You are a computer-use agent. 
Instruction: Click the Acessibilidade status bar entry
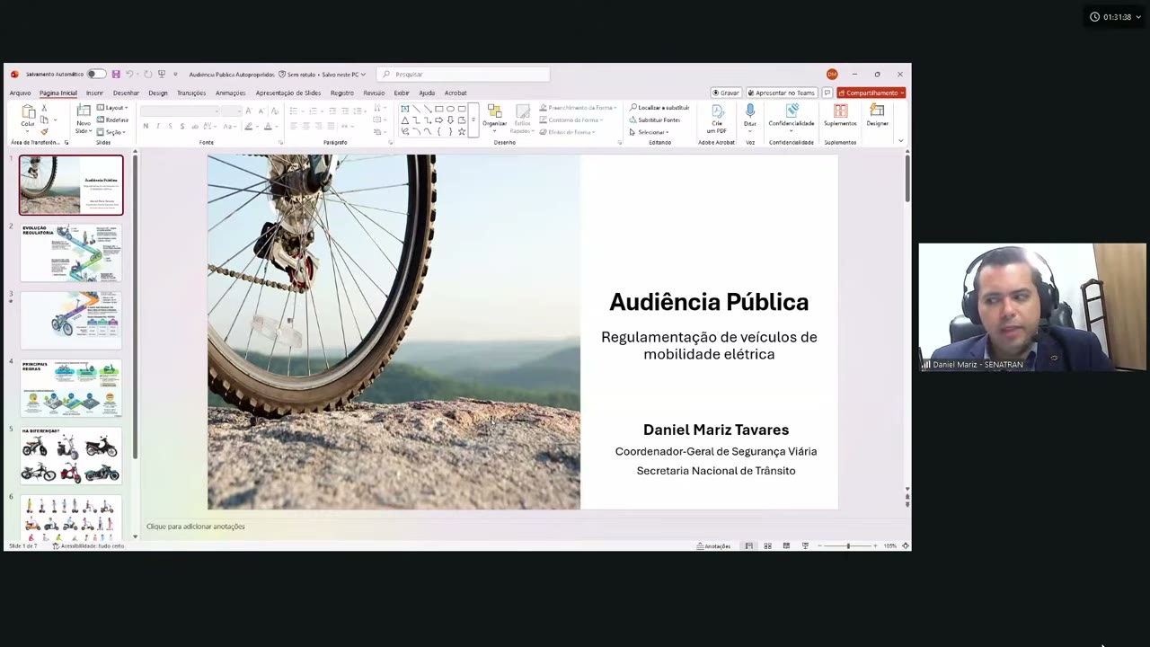88,545
